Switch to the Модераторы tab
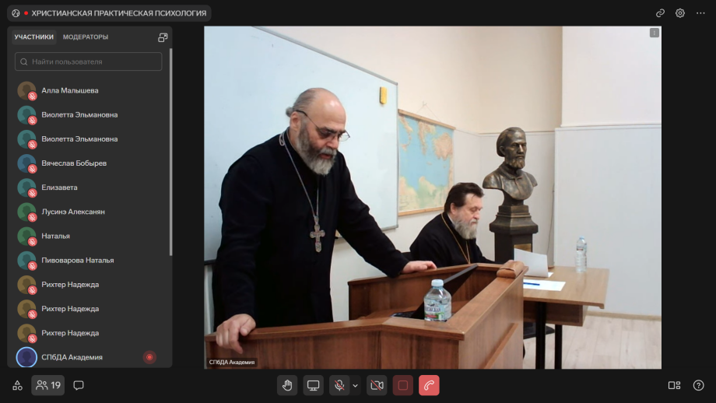Screen dimensions: 716x403 tap(86, 37)
